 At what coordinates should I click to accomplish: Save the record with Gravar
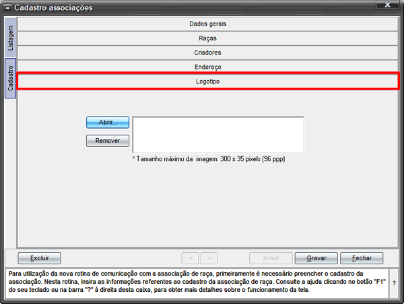pyautogui.click(x=316, y=258)
